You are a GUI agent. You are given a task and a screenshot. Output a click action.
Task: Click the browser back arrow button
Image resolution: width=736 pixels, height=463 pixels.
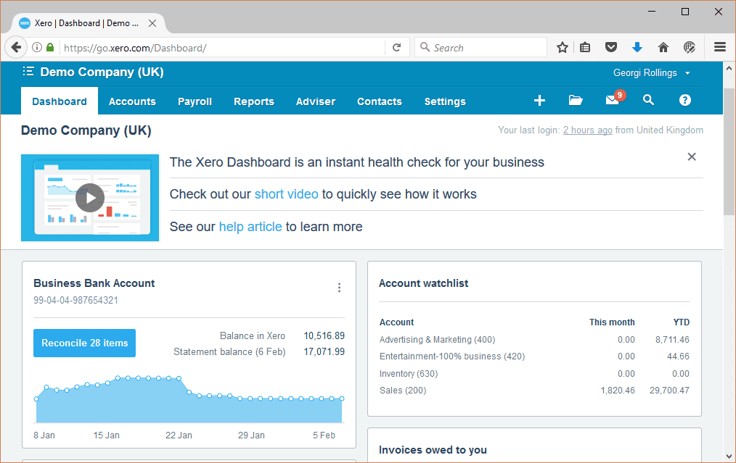point(16,47)
